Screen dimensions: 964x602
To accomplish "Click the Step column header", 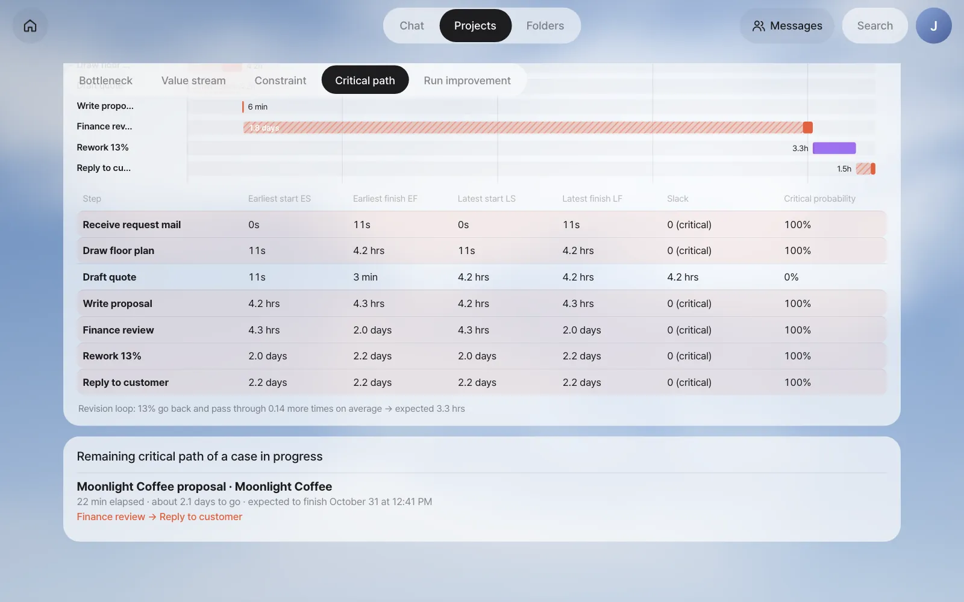I will 92,199.
